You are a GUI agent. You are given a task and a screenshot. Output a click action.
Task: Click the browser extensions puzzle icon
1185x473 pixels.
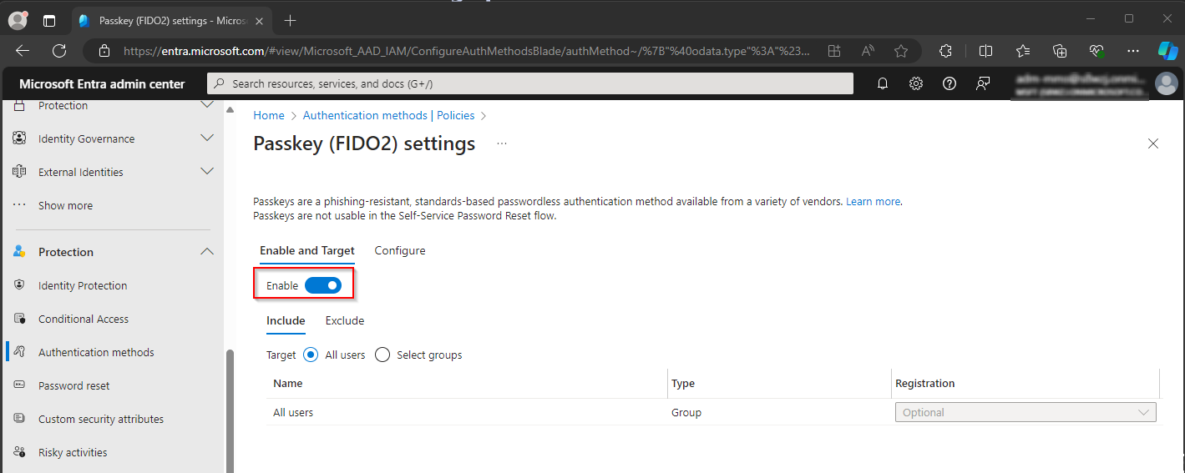(x=945, y=51)
